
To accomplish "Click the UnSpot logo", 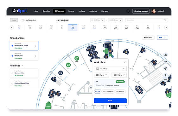I will pyautogui.click(x=20, y=11).
